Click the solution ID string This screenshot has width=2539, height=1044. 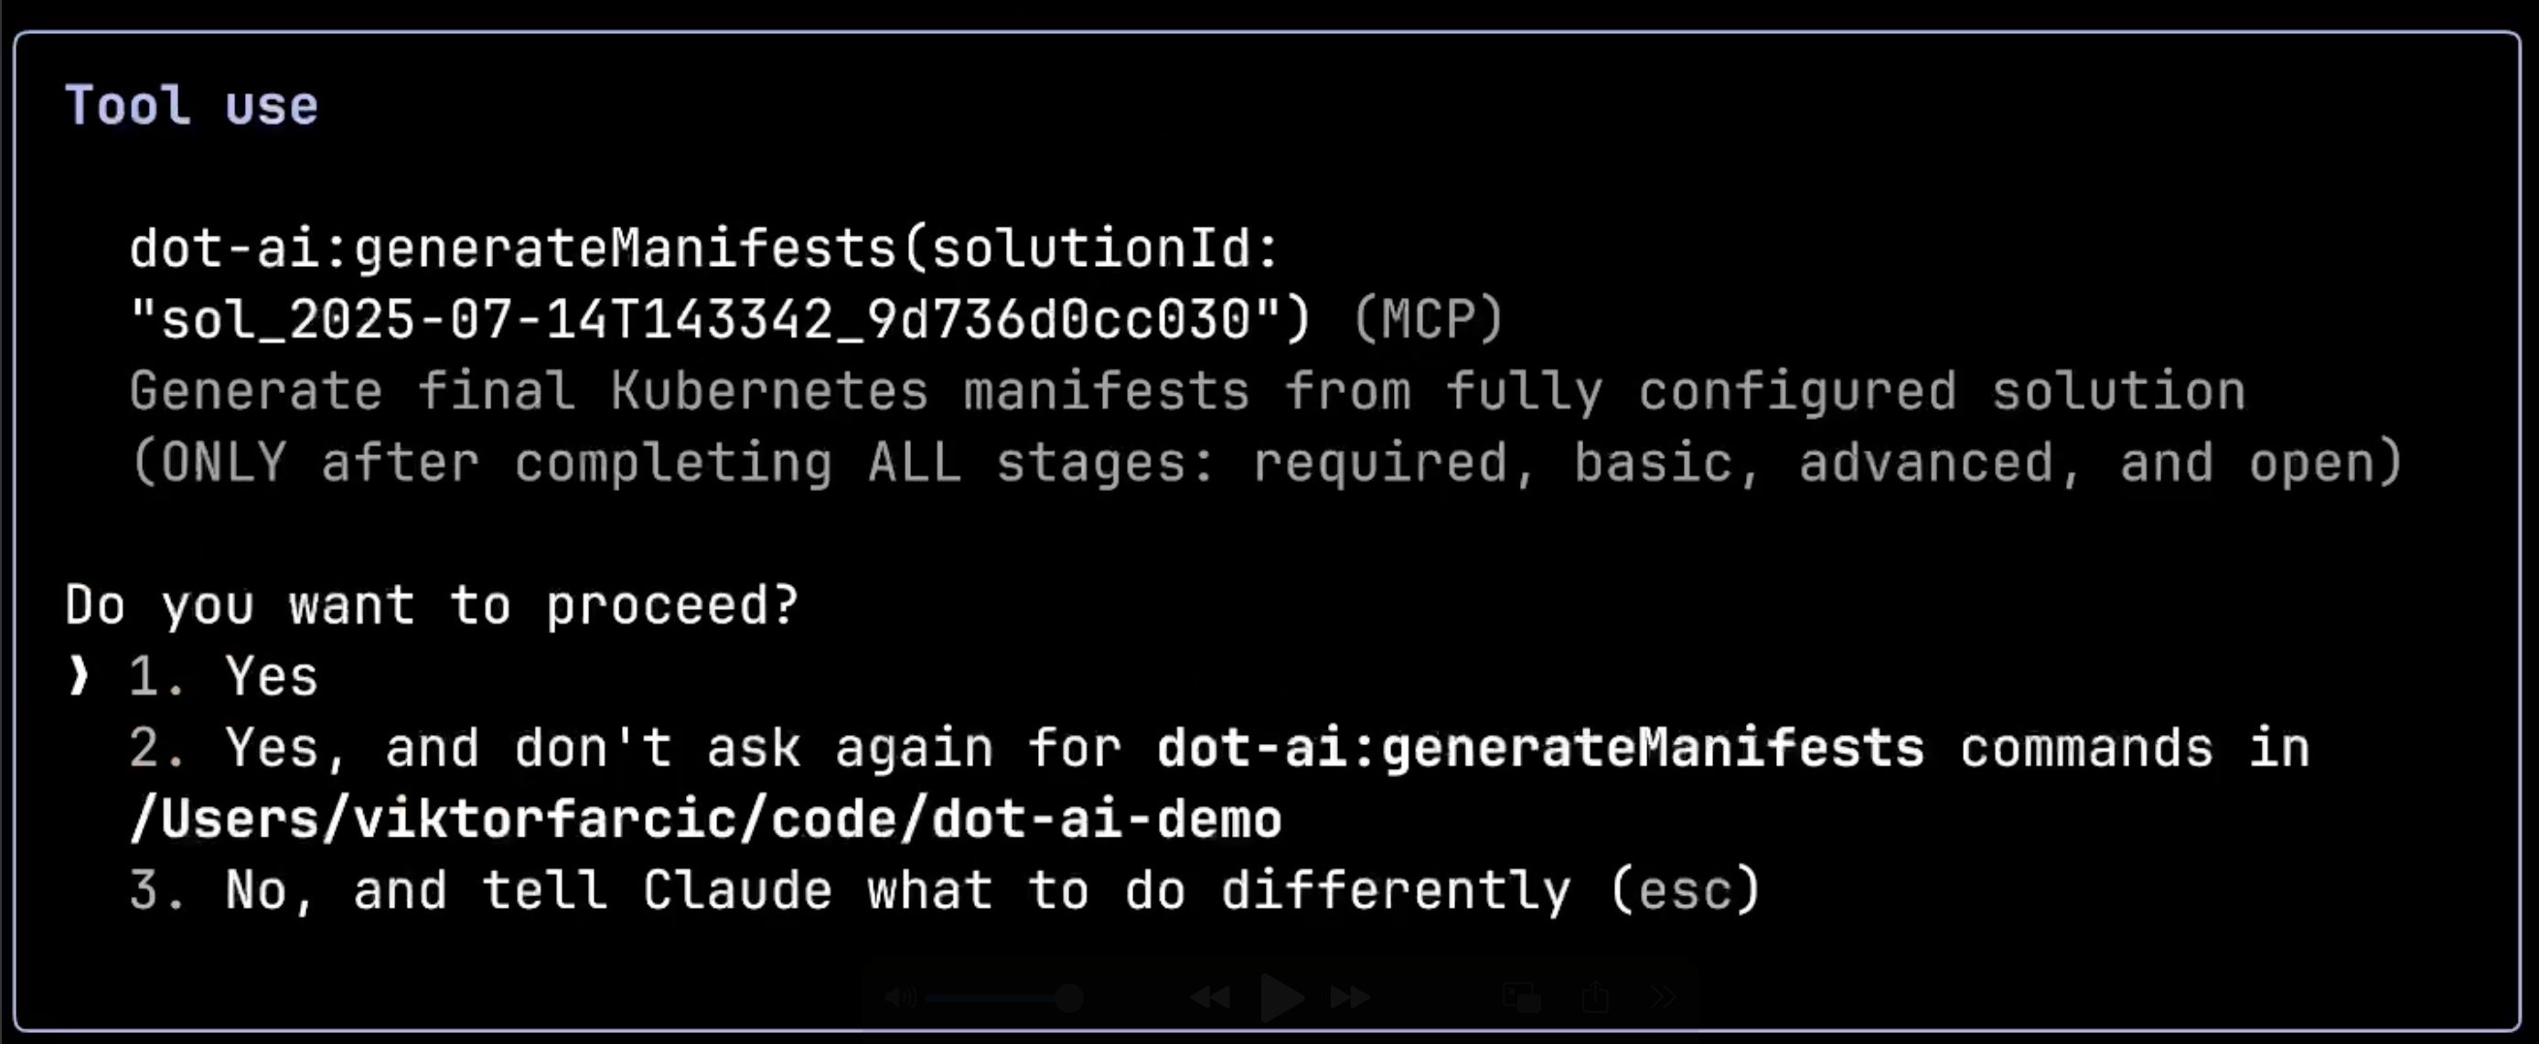[721, 320]
